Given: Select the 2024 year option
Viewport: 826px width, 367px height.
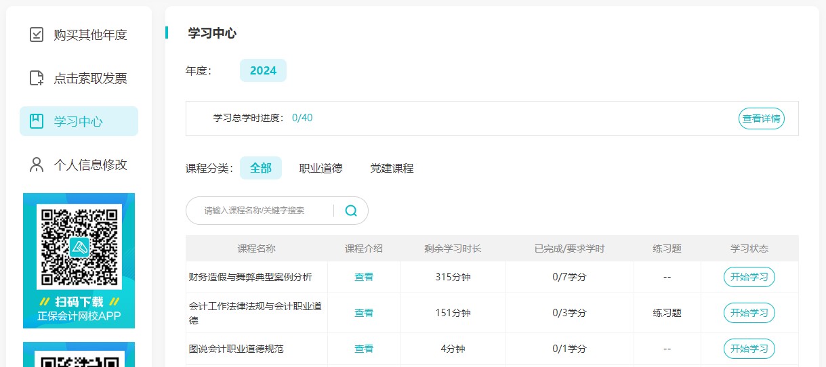Looking at the screenshot, I should pyautogui.click(x=263, y=70).
